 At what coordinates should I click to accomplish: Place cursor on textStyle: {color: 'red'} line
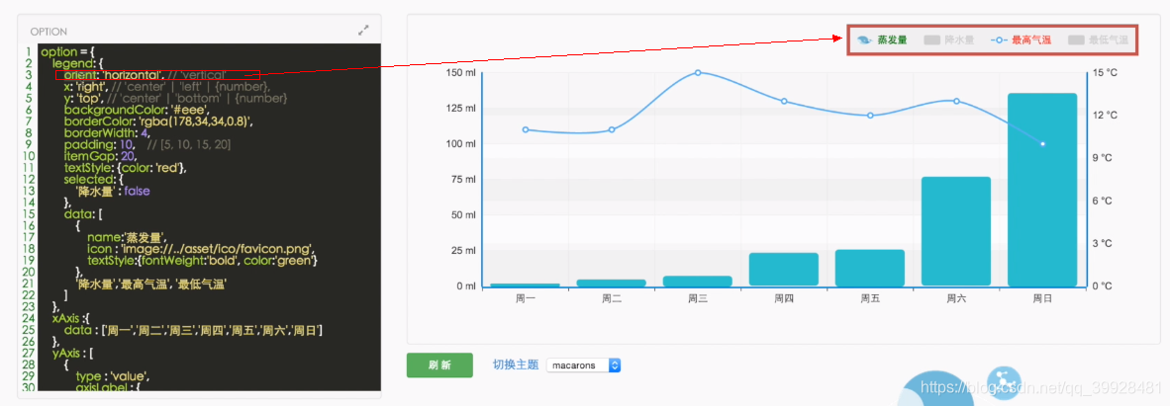[x=125, y=168]
